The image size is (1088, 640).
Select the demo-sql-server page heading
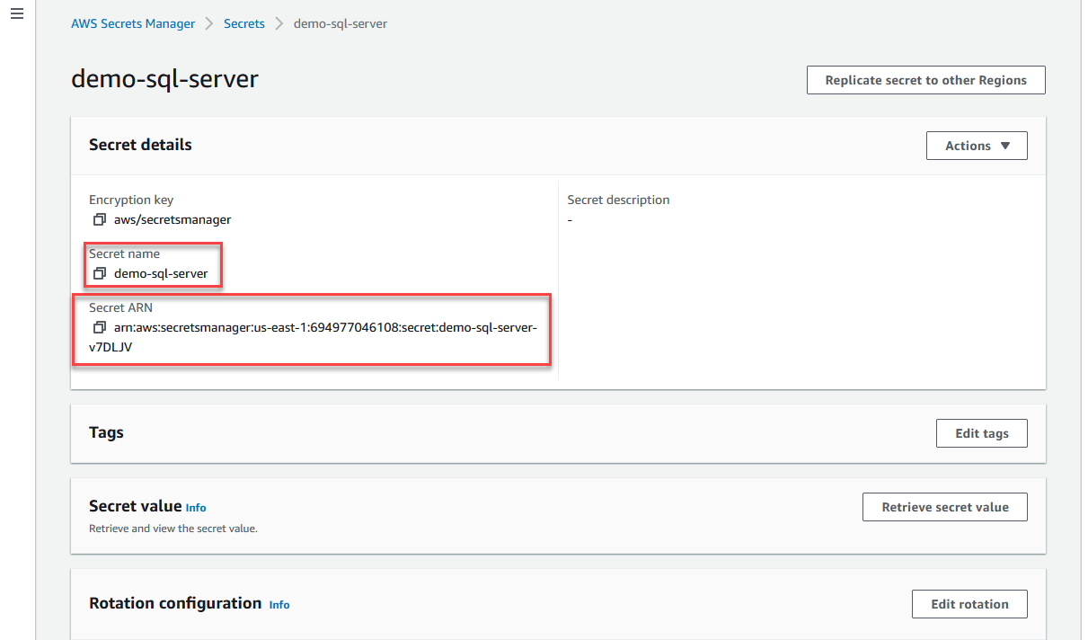coord(164,79)
